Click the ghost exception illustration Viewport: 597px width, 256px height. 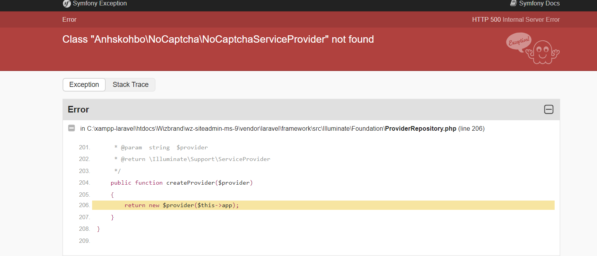click(x=543, y=52)
